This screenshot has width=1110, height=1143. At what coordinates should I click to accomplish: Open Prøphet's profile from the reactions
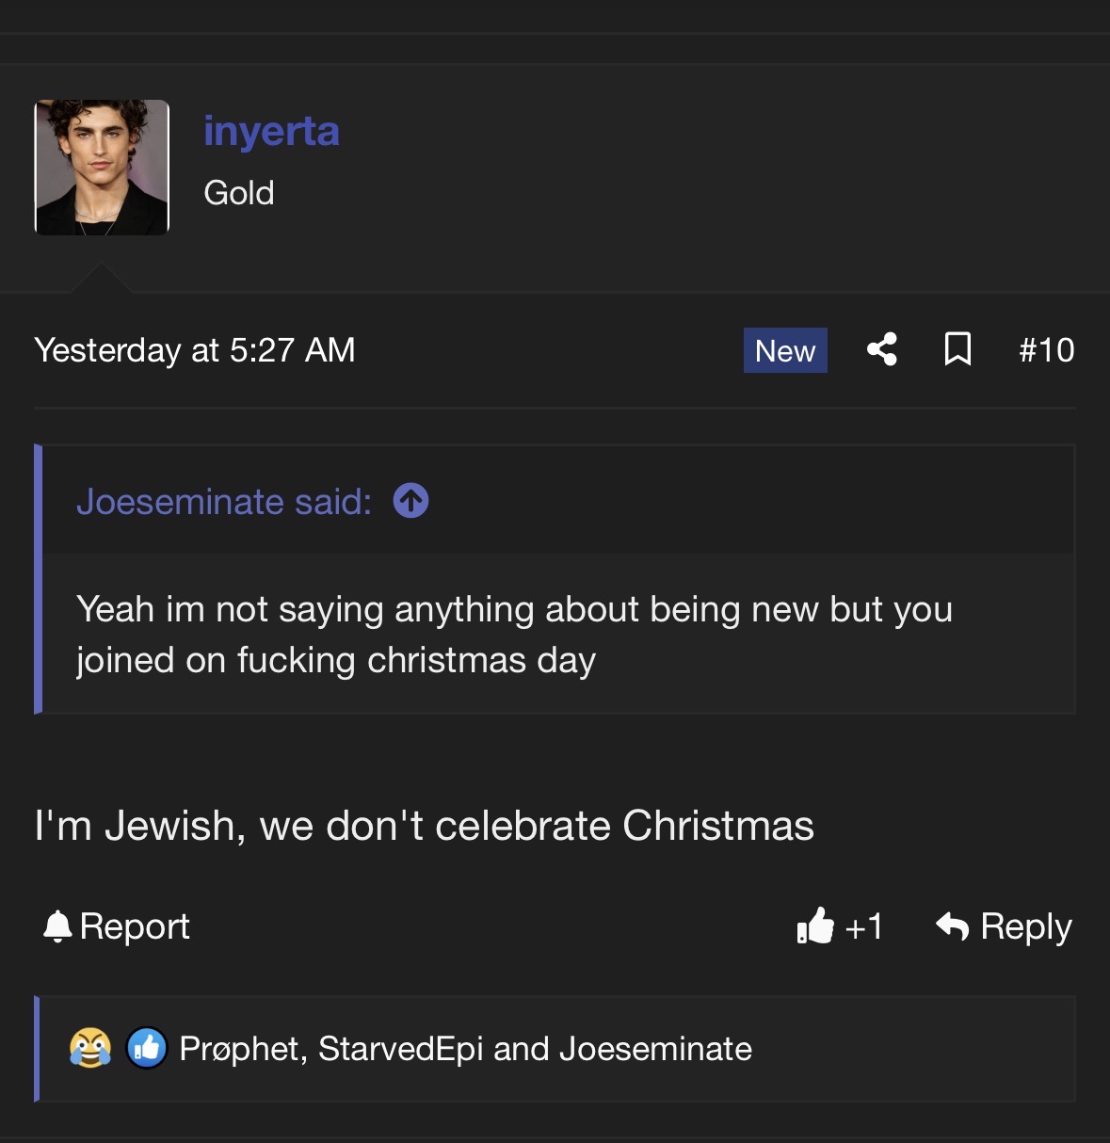pyautogui.click(x=239, y=1049)
